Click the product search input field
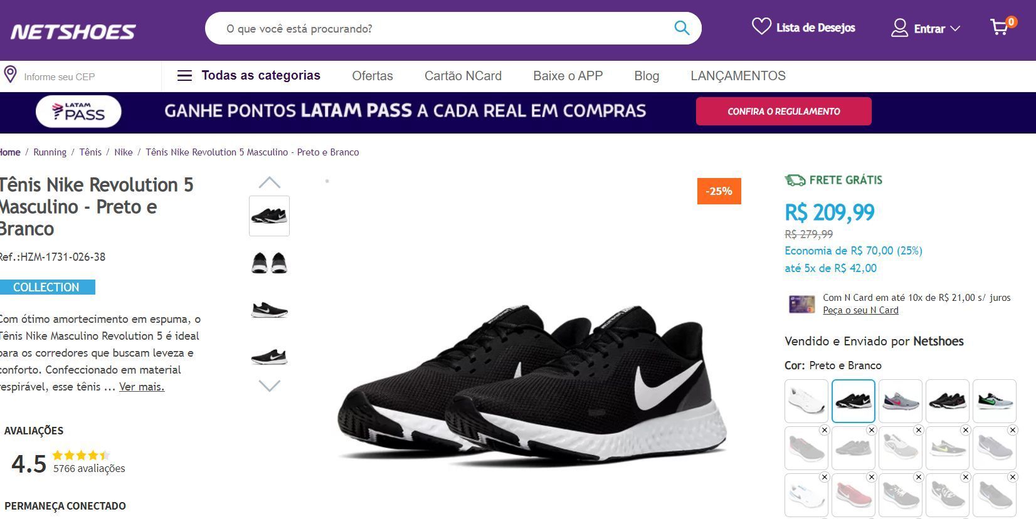This screenshot has height=519, width=1036. tap(447, 28)
